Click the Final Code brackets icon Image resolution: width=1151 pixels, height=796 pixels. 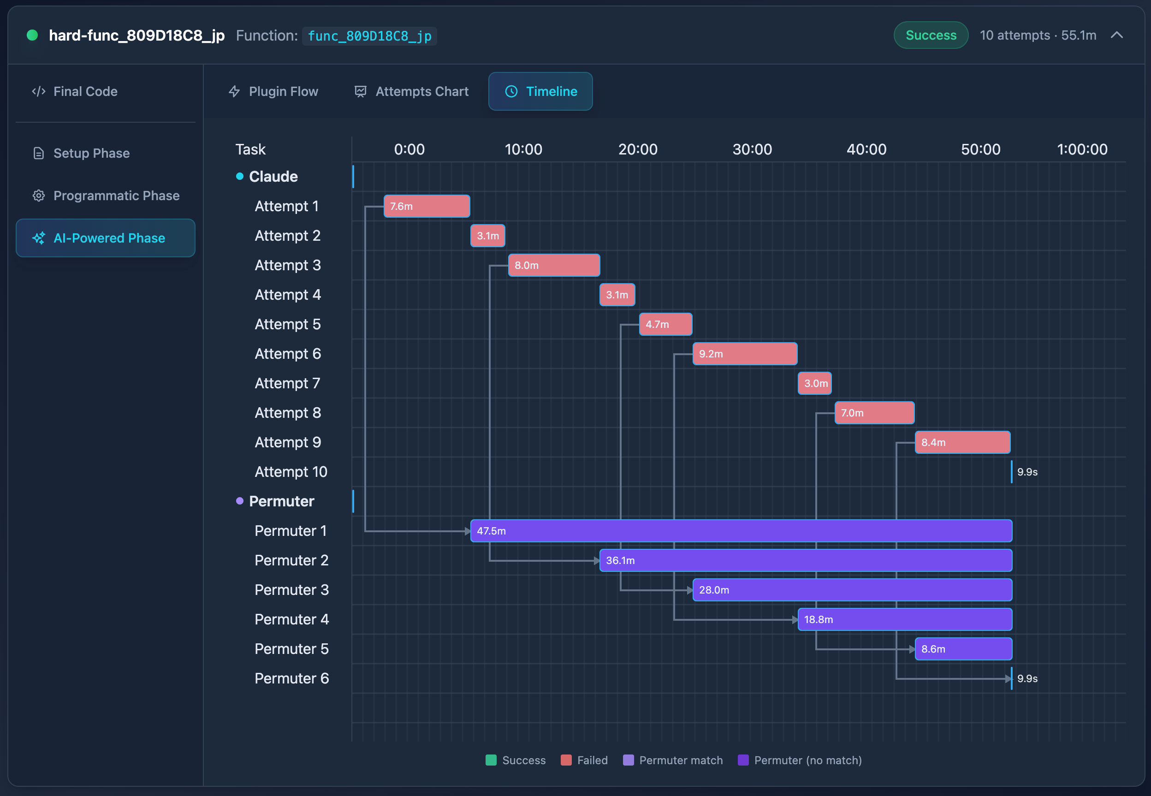click(x=38, y=91)
